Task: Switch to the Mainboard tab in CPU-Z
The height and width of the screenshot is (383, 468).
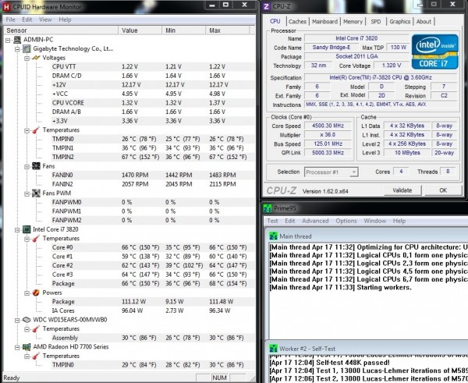Action: 324,22
